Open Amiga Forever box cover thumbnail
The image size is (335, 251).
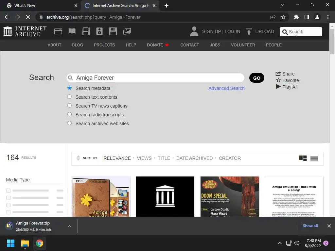coord(101,196)
